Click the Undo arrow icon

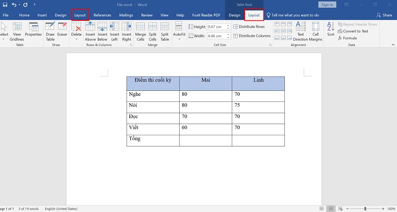click(14, 4)
